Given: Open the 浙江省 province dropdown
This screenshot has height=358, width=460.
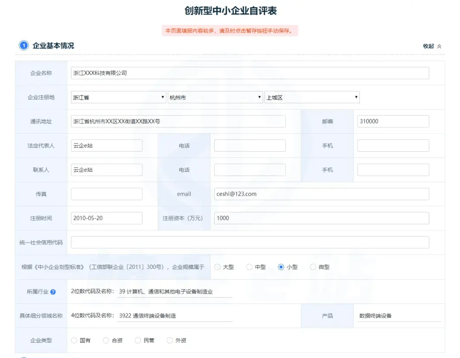Looking at the screenshot, I should point(118,97).
